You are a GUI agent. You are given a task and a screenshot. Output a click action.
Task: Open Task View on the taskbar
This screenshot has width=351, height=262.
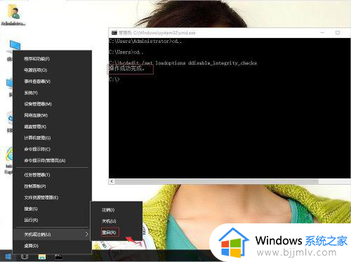[x=25, y=257]
